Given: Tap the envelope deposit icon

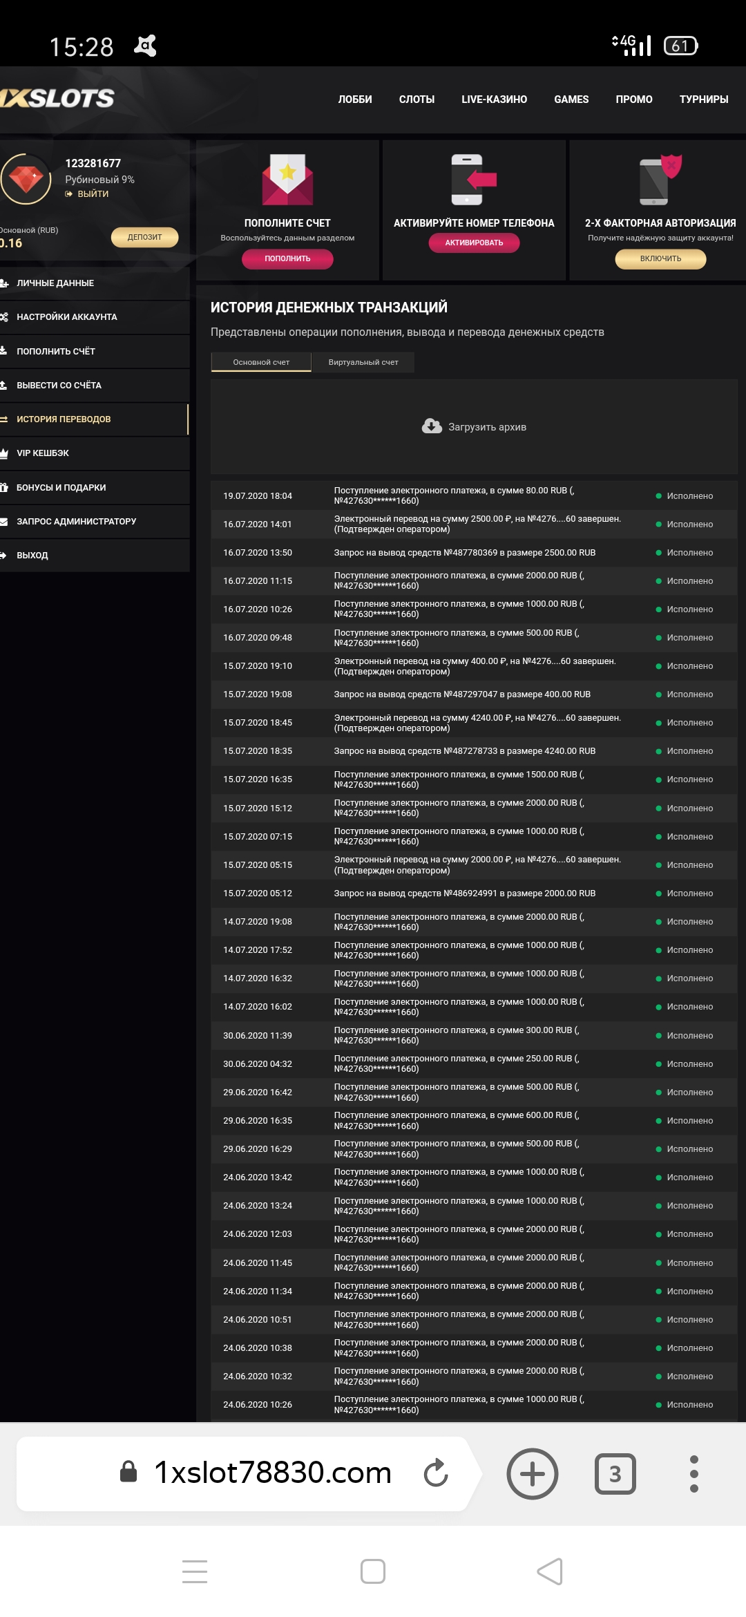Looking at the screenshot, I should click(x=287, y=180).
